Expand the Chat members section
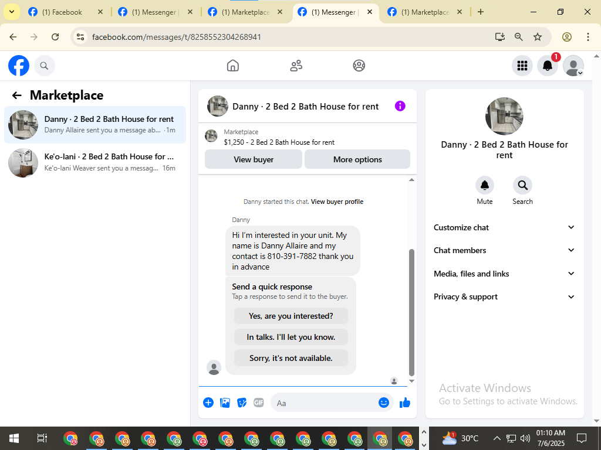This screenshot has height=450, width=601. click(504, 250)
